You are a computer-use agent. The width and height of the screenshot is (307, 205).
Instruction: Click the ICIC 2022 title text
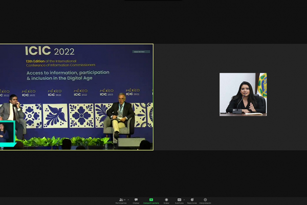click(x=50, y=51)
